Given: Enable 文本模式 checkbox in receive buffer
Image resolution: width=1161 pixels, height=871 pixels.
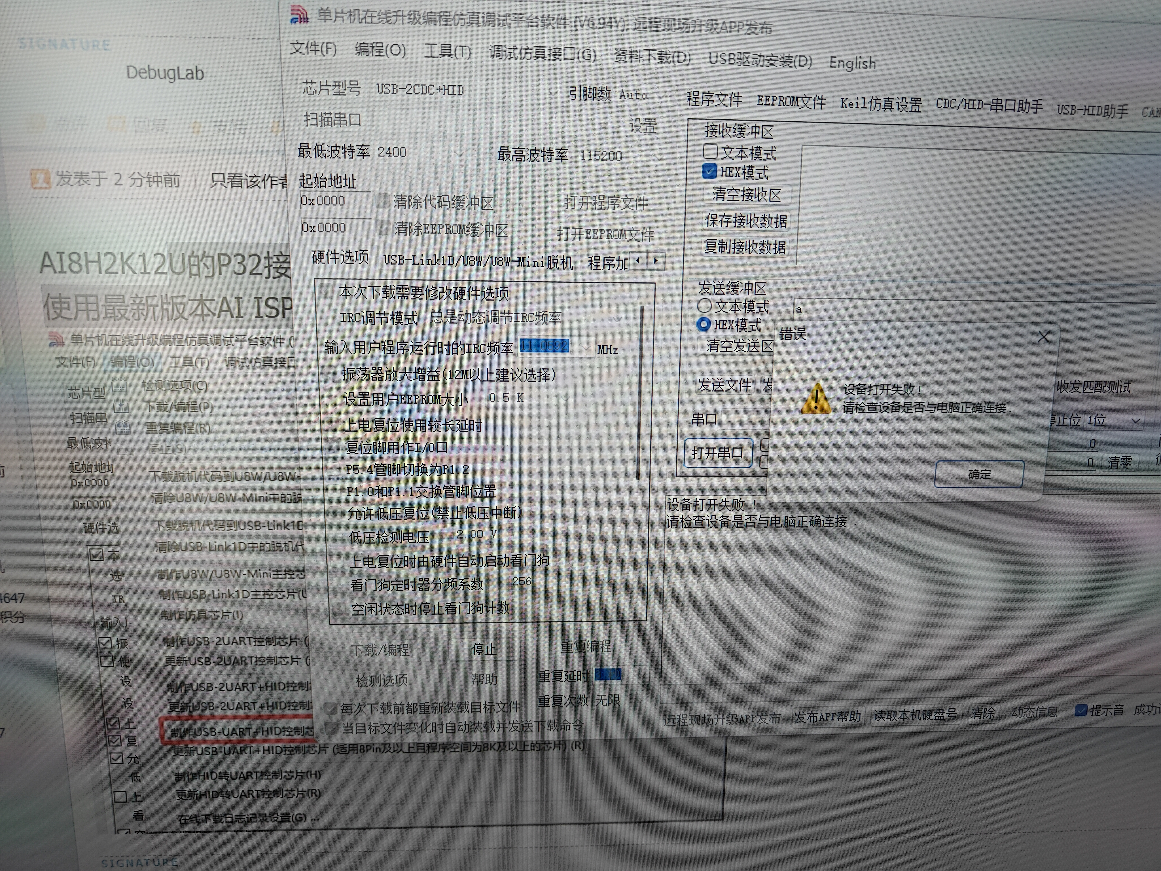Looking at the screenshot, I should (x=710, y=152).
